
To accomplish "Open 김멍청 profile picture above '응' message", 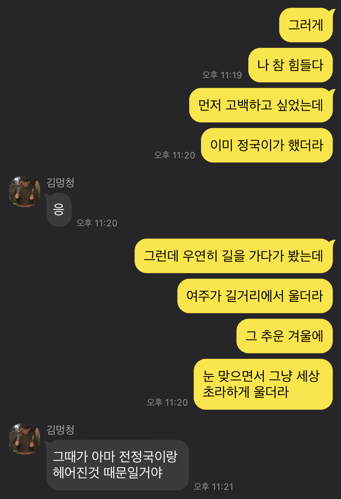I will coord(25,192).
